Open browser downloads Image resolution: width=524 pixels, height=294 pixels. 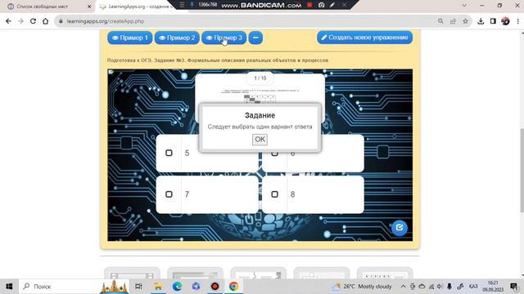(x=481, y=21)
